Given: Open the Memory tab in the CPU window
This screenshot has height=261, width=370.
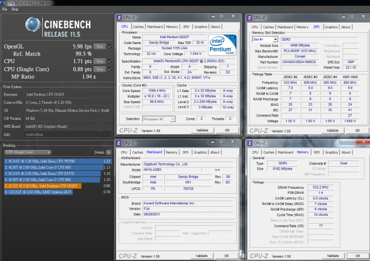Looking at the screenshot, I should coord(172,27).
